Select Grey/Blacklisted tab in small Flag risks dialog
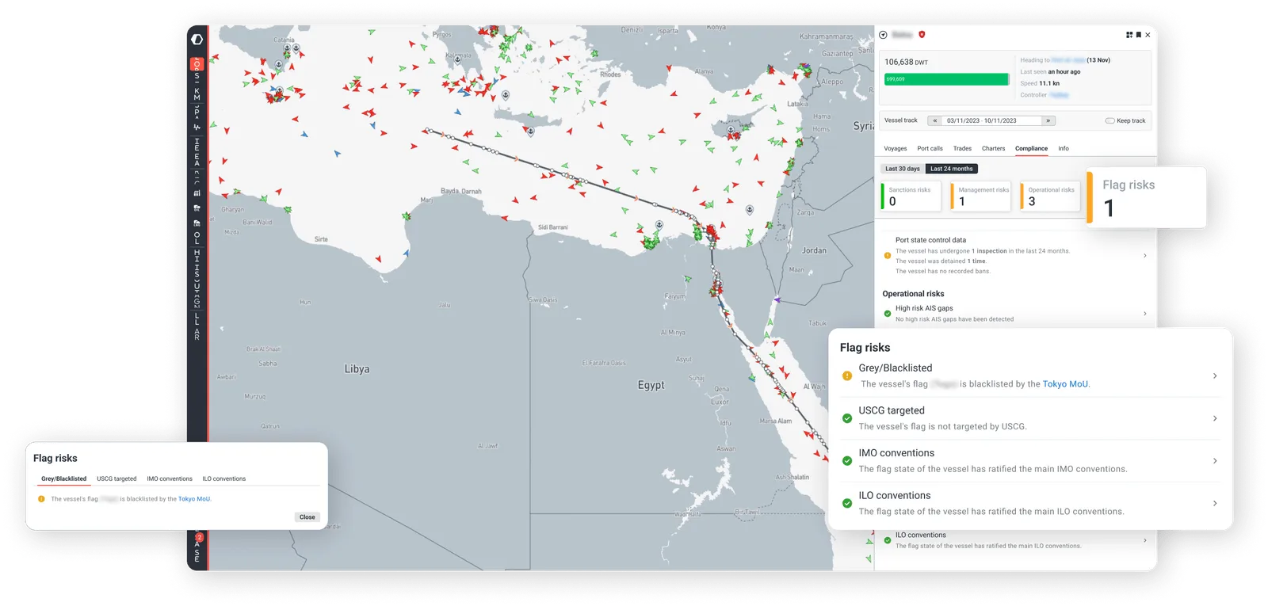Screen dimensions: 1268x606 click(64, 478)
